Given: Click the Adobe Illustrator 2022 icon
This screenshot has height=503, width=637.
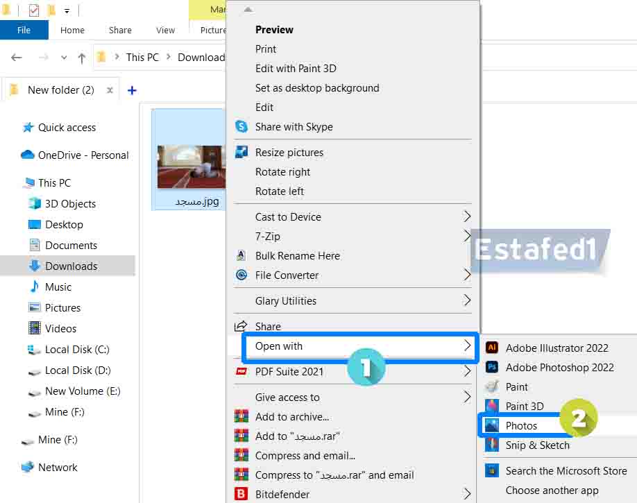Looking at the screenshot, I should [492, 348].
